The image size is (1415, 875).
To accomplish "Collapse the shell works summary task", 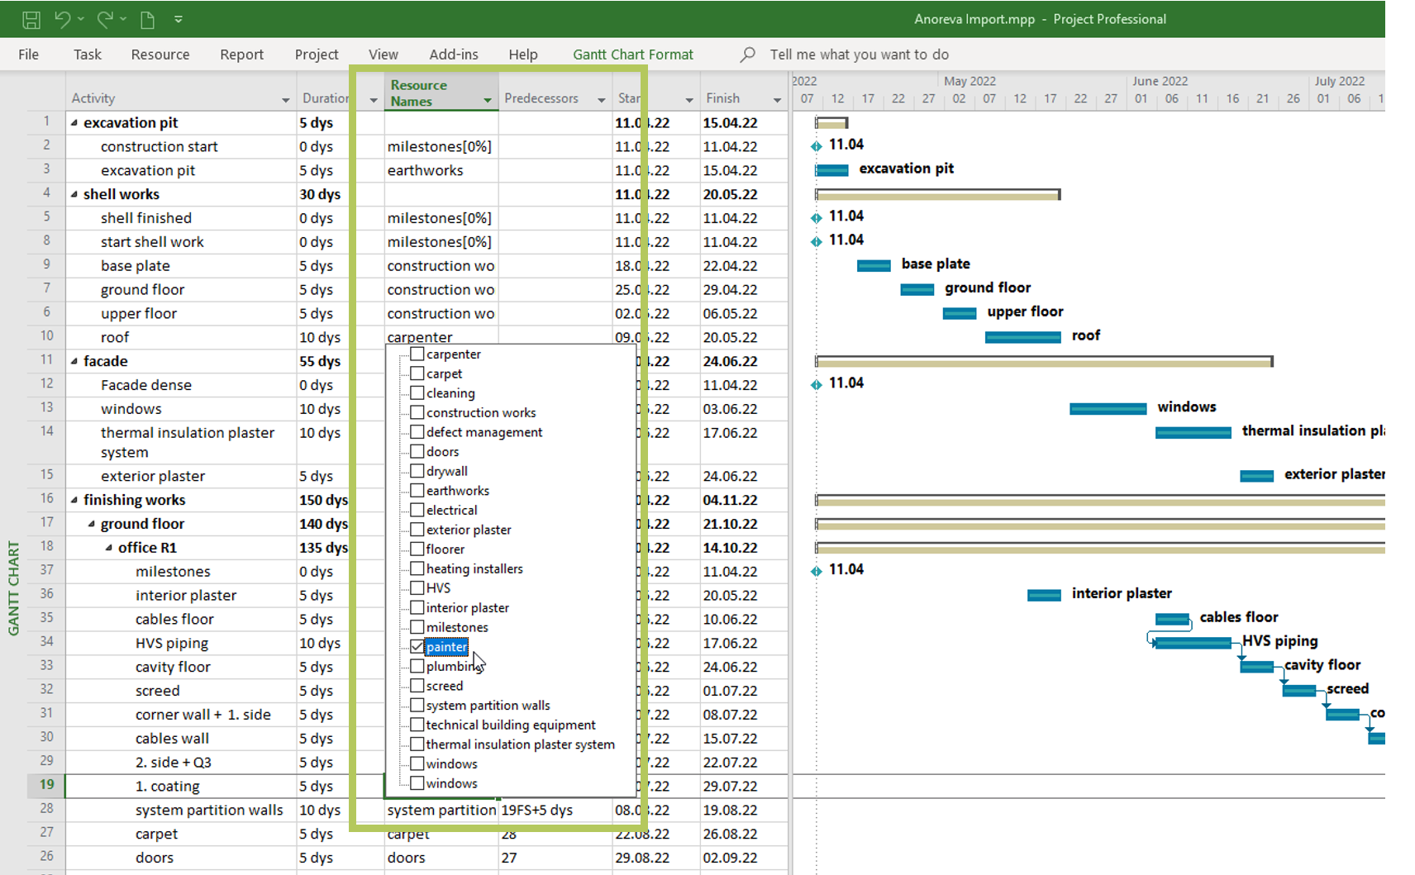I will (x=74, y=195).
